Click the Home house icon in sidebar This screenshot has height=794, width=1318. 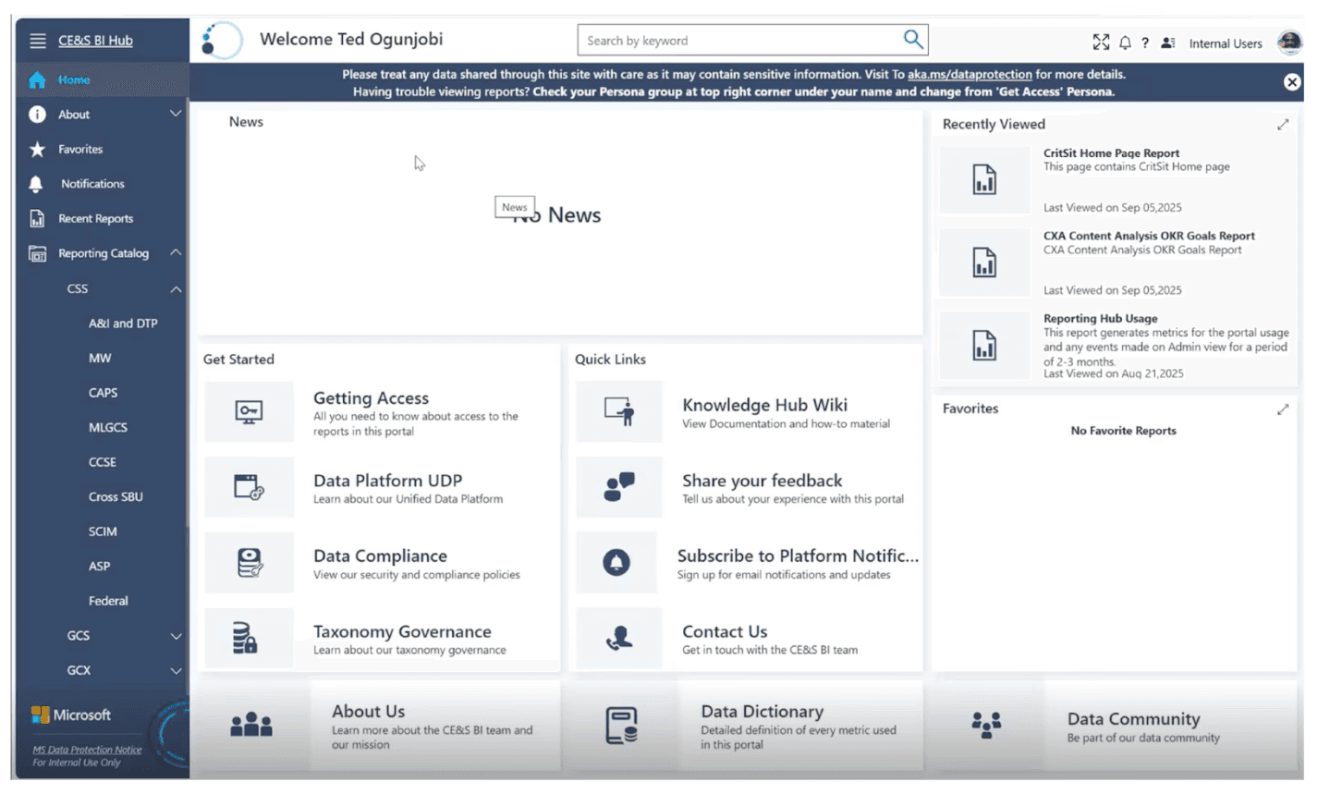click(x=37, y=80)
